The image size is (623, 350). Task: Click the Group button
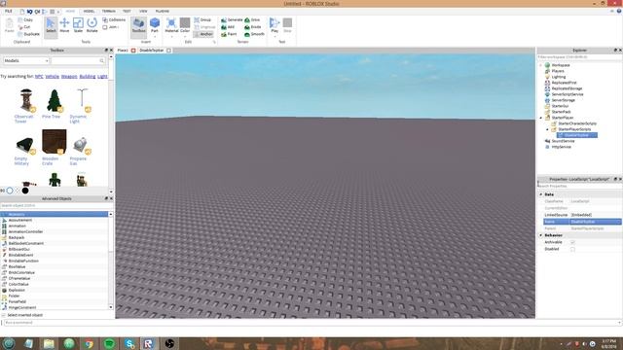(202, 19)
